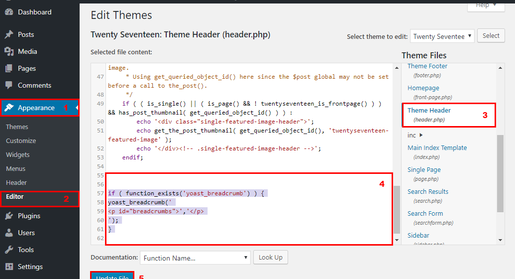This screenshot has height=279, width=515.
Task: Click the Update File button
Action: pyautogui.click(x=112, y=276)
